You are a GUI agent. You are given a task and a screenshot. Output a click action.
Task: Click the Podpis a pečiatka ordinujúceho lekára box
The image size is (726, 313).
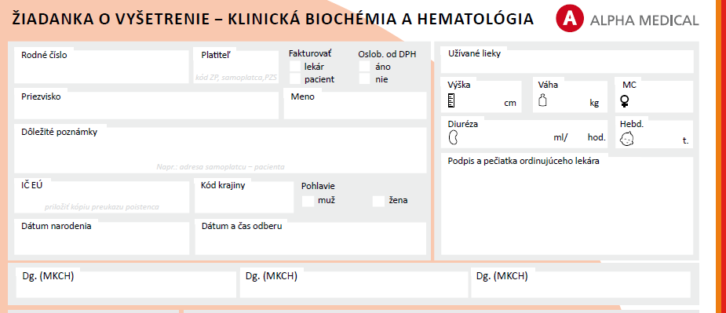pyautogui.click(x=567, y=205)
